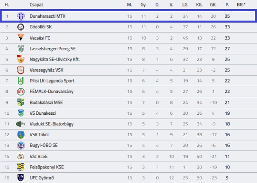
Task: Open the Lasselsberger-Pereg SE team link
Action: [52, 49]
